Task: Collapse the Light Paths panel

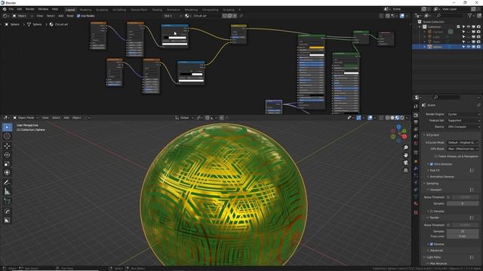Action: (432, 257)
